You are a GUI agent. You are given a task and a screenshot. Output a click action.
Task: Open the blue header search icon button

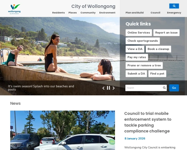pyautogui.click(x=174, y=6)
